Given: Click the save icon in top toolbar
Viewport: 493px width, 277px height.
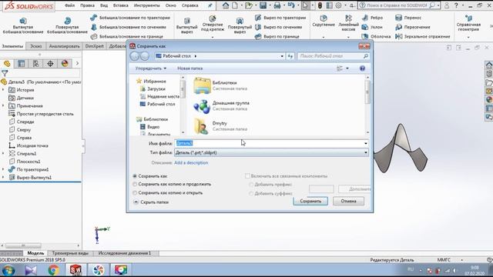Looking at the screenshot, I should [263, 5].
